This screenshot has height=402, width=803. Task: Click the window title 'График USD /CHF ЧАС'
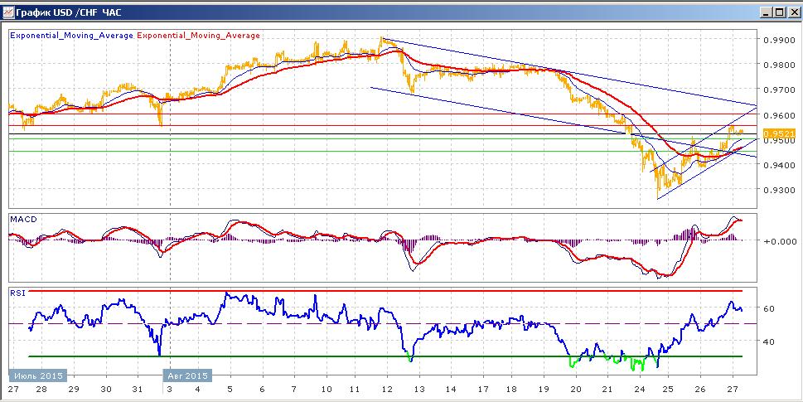point(69,12)
